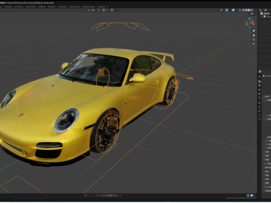This screenshot has width=271, height=203.
Task: Add a new workspace with plus button
Action: [x=108, y=7]
